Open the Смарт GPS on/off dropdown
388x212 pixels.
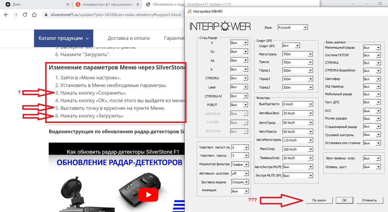tap(291, 46)
